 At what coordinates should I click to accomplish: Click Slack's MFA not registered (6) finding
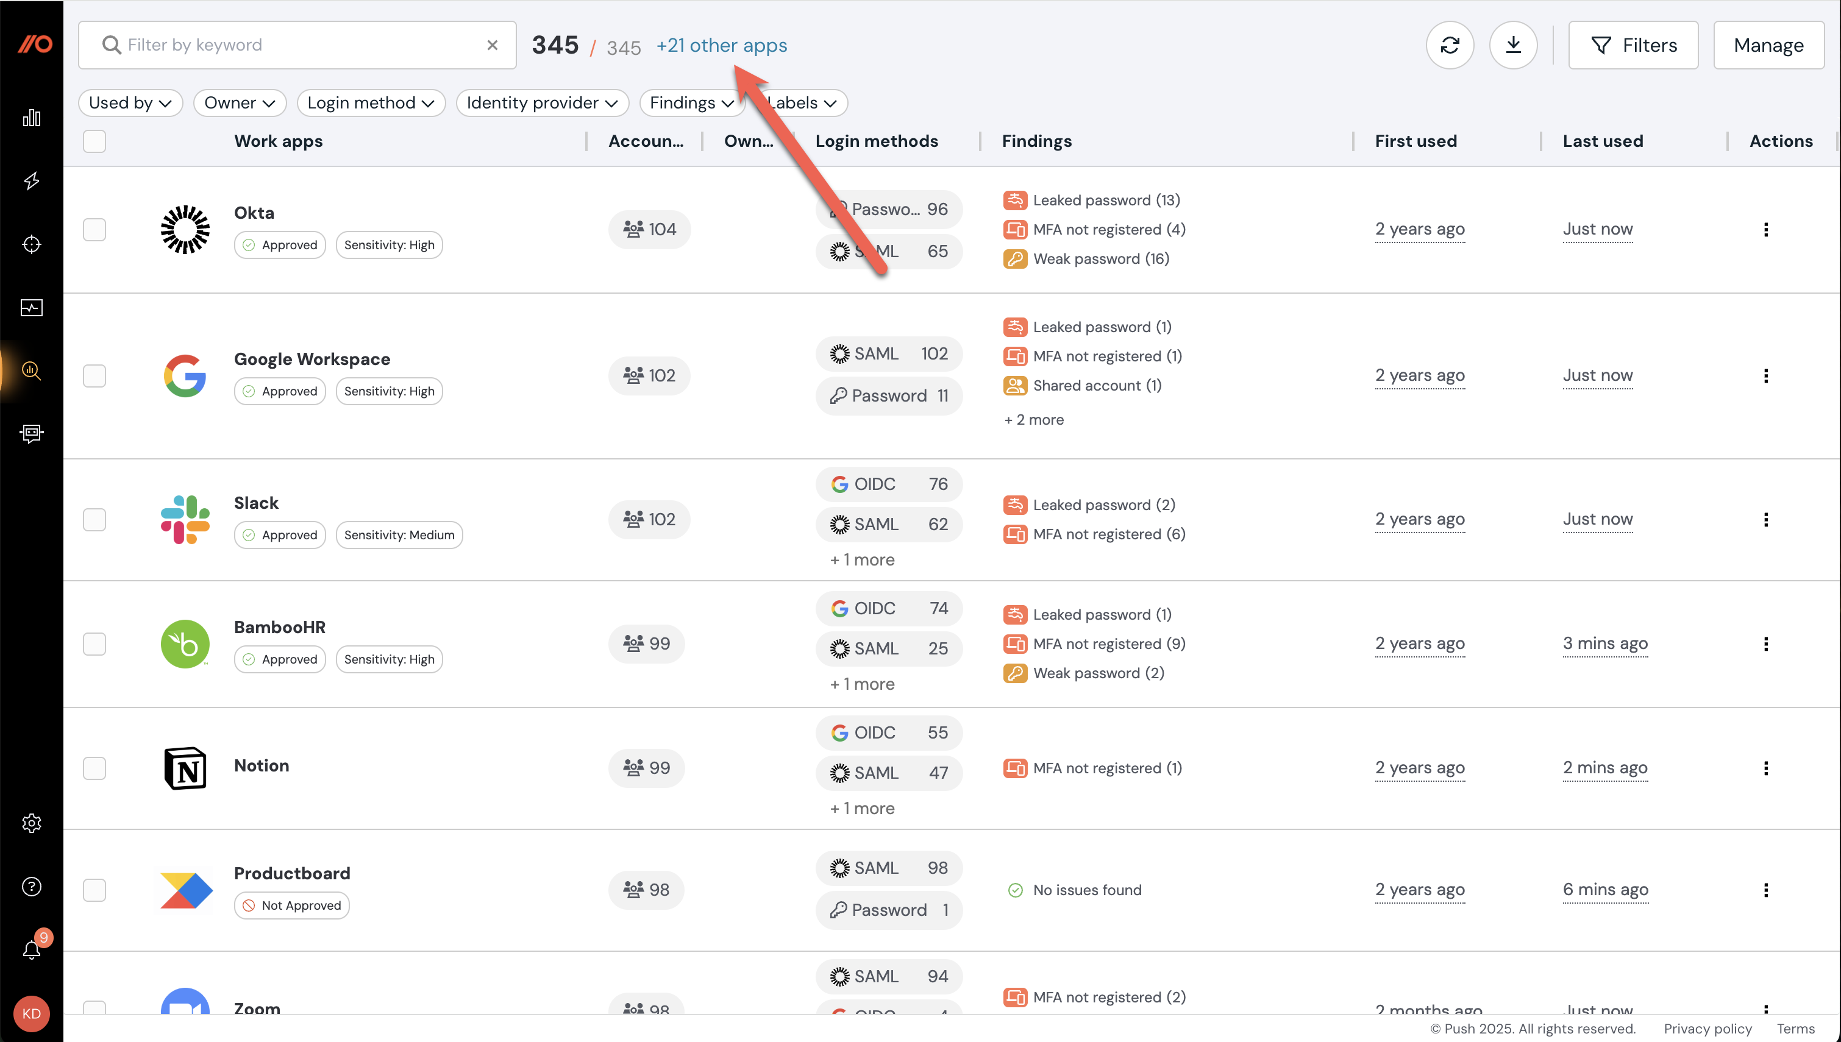tap(1094, 534)
